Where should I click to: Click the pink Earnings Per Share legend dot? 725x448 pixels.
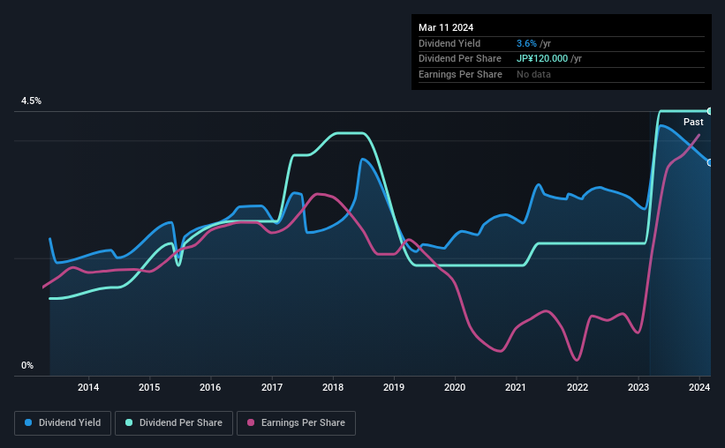[251, 422]
